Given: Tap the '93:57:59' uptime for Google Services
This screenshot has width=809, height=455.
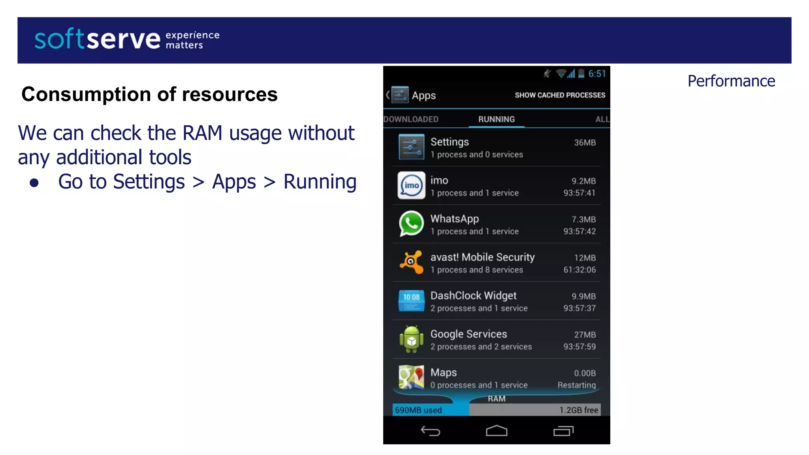Looking at the screenshot, I should (x=579, y=346).
